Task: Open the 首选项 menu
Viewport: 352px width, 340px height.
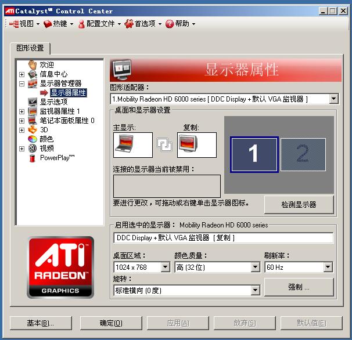Action: pos(143,24)
